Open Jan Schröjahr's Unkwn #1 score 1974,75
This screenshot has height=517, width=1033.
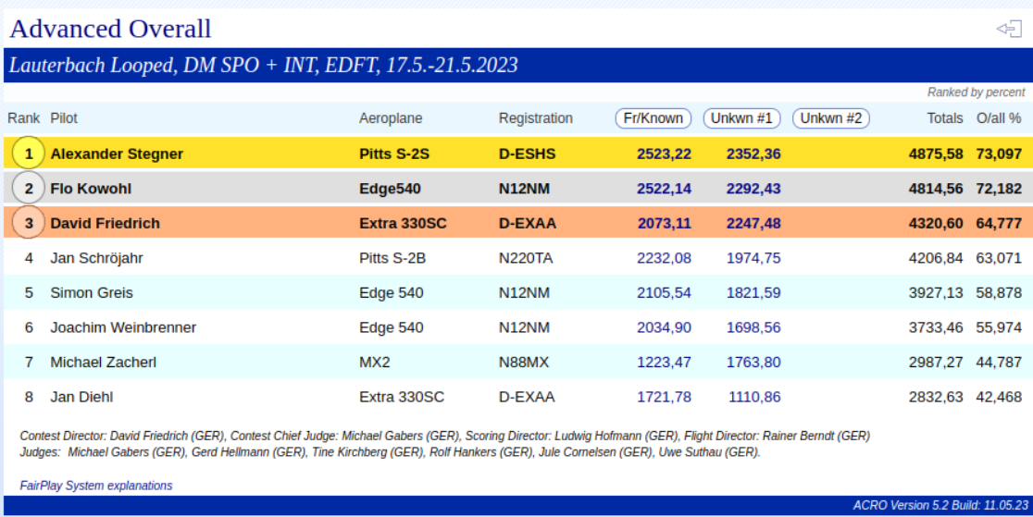[x=753, y=258]
